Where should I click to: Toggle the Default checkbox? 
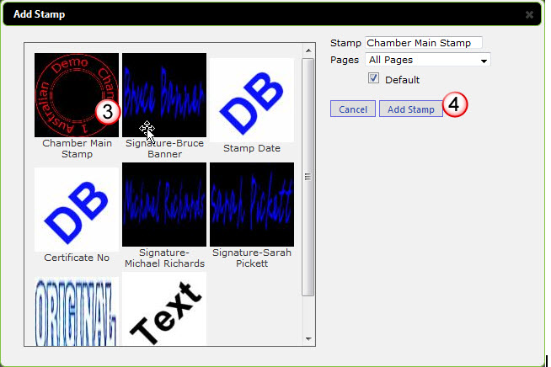[374, 79]
